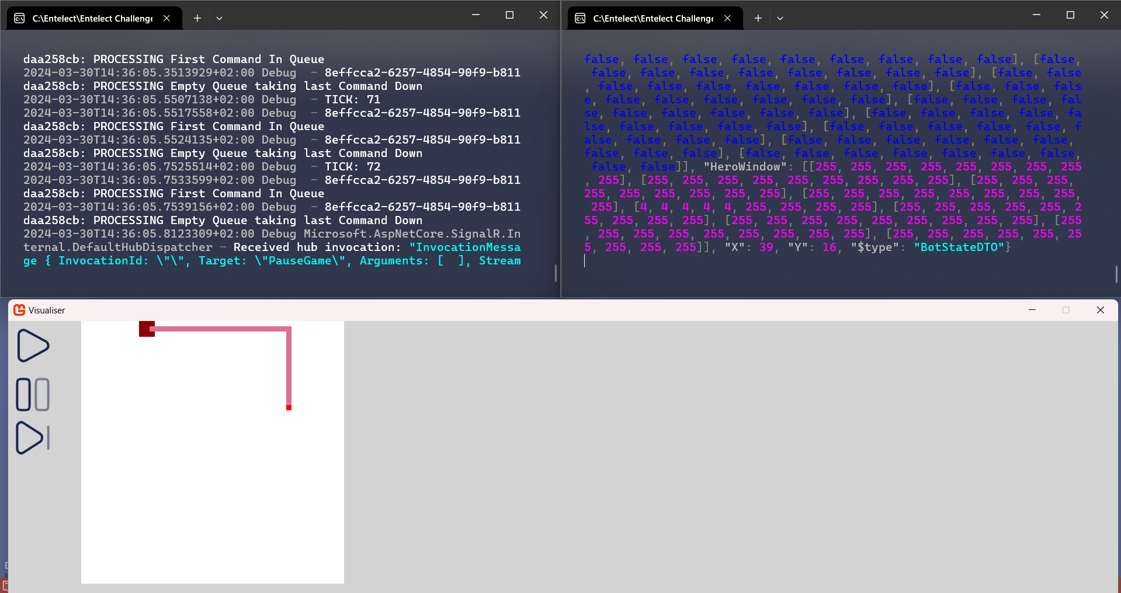Screen dimensions: 1121x593
Task: Click the left terminal's vertical scrollbar
Action: (x=556, y=273)
